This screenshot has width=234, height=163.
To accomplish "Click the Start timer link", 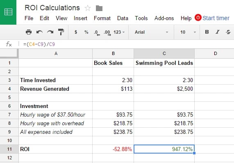I will (x=216, y=18).
